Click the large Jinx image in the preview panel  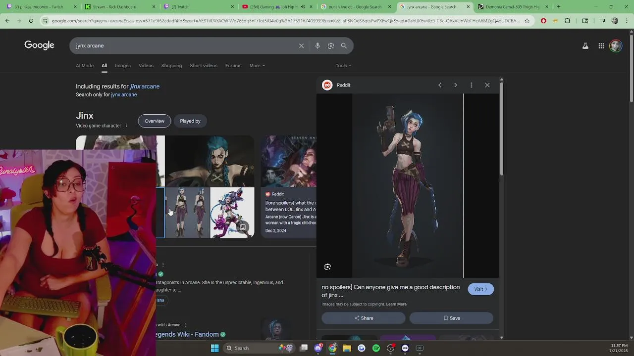point(408,186)
